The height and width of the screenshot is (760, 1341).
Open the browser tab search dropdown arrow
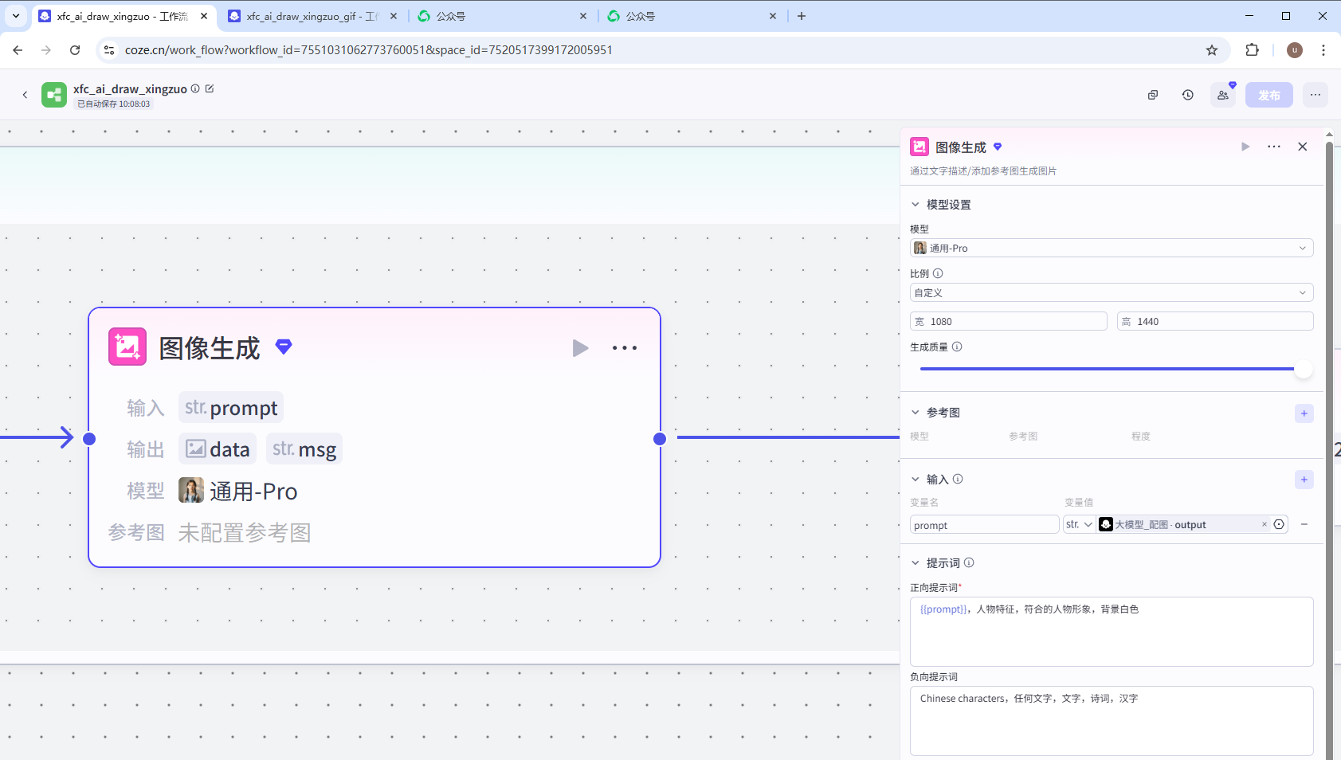tap(16, 16)
